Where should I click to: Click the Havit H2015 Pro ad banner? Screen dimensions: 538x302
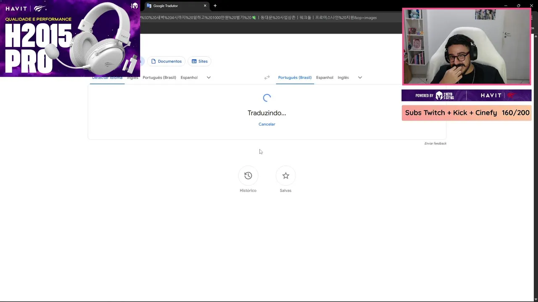pyautogui.click(x=70, y=38)
